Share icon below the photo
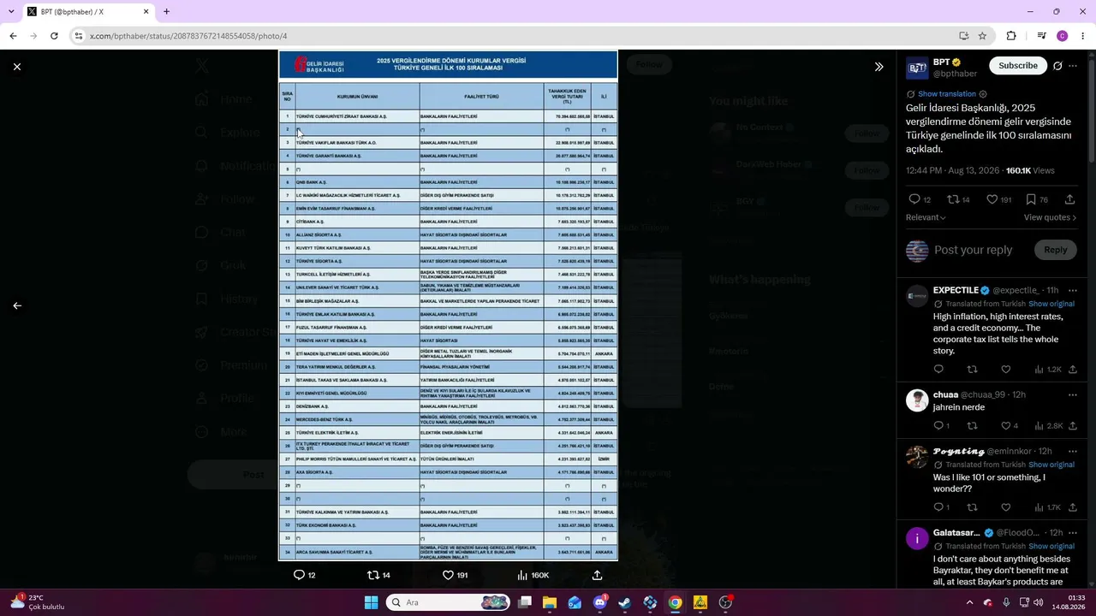 point(597,575)
